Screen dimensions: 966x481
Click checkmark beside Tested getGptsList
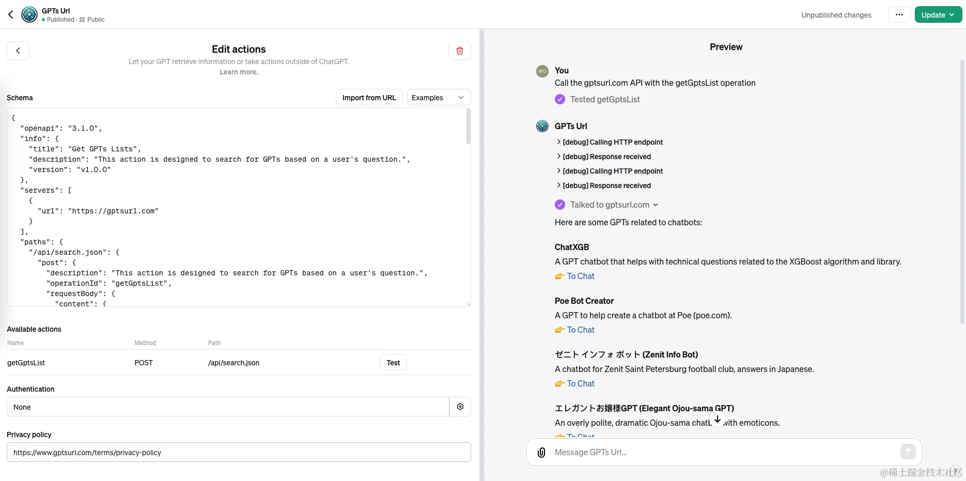click(x=560, y=99)
